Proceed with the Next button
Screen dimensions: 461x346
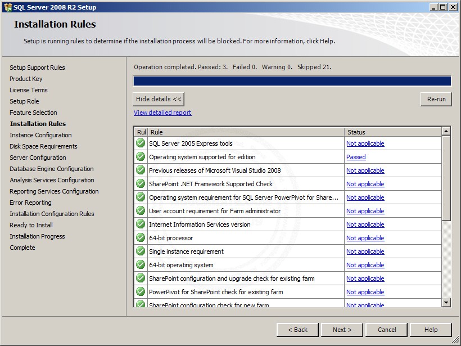[x=342, y=330]
